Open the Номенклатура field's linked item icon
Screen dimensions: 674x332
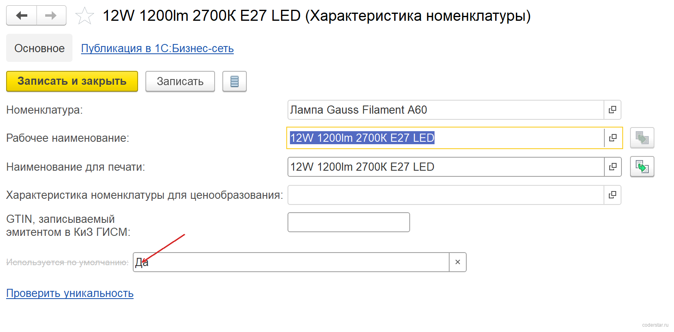coord(612,110)
